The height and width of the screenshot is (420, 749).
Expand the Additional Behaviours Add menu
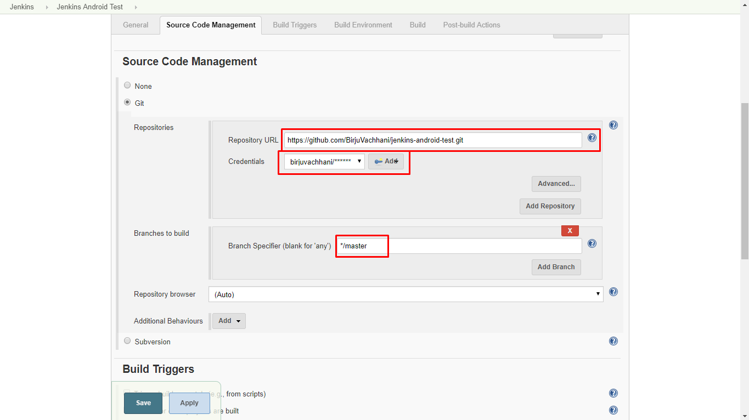228,321
